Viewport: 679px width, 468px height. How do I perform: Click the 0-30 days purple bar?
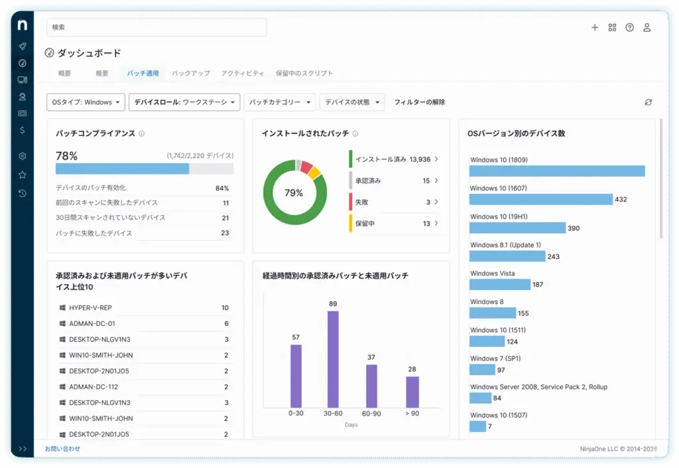click(x=296, y=376)
